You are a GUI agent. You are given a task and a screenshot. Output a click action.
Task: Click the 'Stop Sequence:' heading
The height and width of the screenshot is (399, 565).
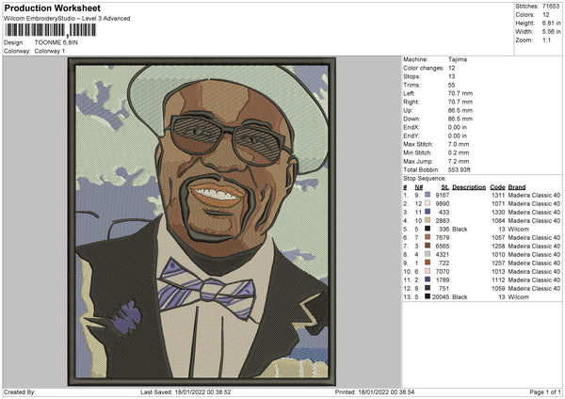[x=424, y=179]
